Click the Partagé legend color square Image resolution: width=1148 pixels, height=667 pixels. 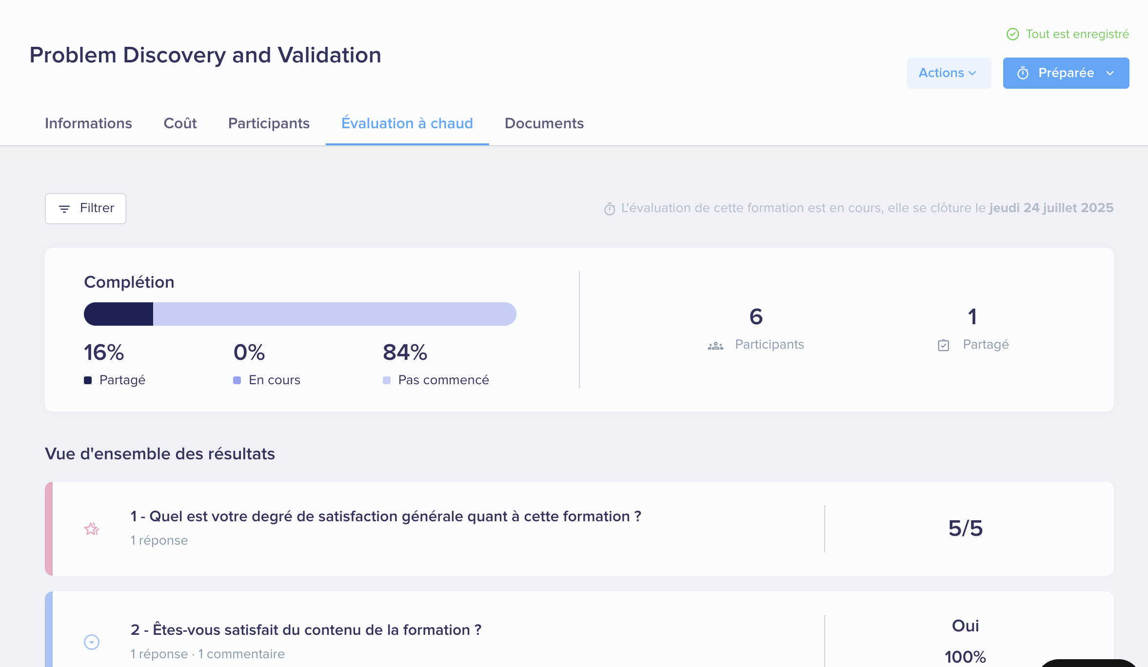[x=88, y=380]
